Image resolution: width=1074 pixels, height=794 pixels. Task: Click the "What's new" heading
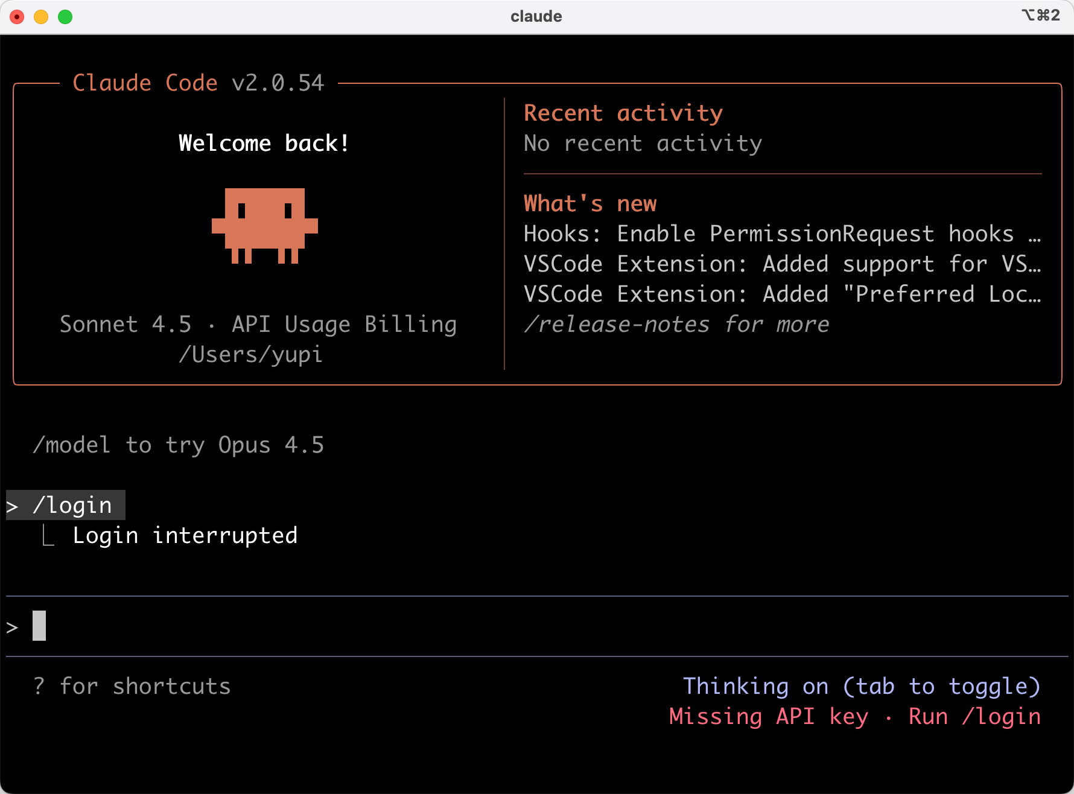[x=590, y=204]
